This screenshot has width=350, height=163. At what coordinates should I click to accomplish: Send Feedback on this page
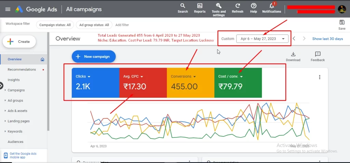pos(318,57)
